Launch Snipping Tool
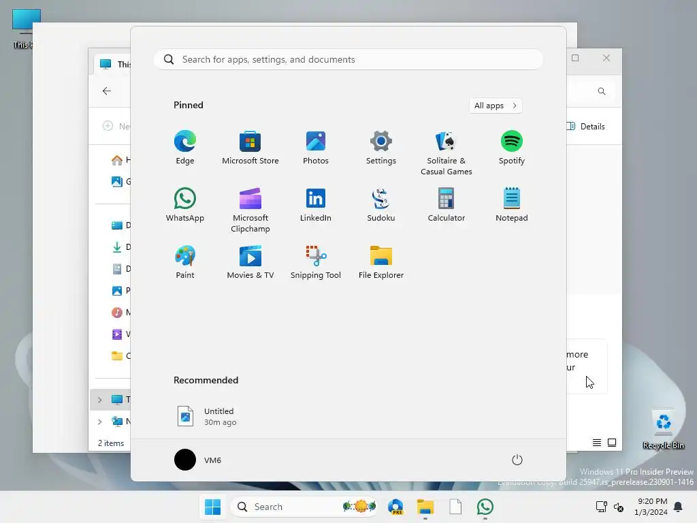This screenshot has height=523, width=697. pos(316,262)
